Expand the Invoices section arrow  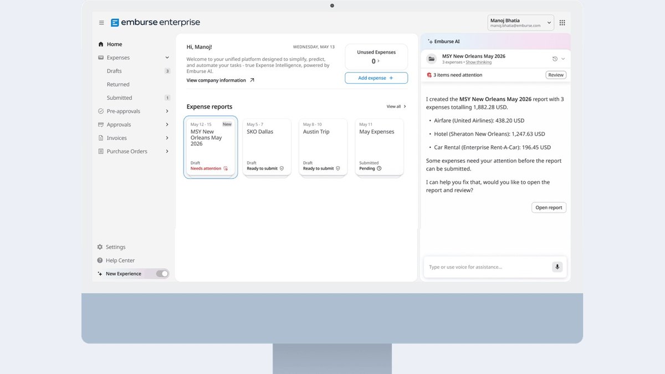pyautogui.click(x=167, y=138)
